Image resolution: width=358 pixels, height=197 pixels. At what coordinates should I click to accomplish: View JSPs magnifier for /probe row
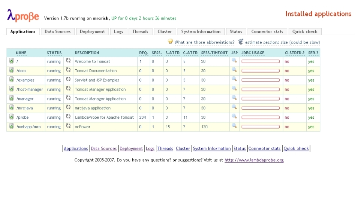pos(234,116)
